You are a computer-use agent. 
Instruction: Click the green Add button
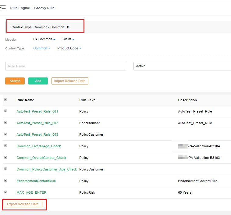pos(38,81)
